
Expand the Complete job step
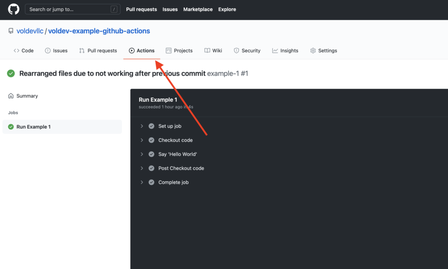click(x=141, y=182)
